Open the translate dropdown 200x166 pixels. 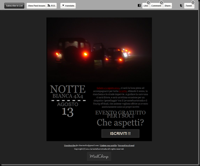[x=68, y=6]
